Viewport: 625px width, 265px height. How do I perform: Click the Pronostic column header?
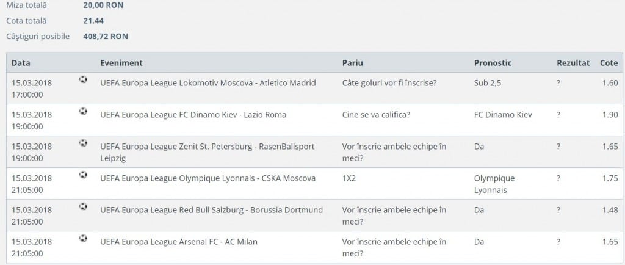coord(493,63)
